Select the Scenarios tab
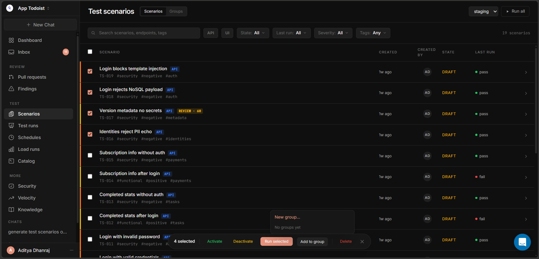This screenshot has width=539, height=259. [153, 12]
